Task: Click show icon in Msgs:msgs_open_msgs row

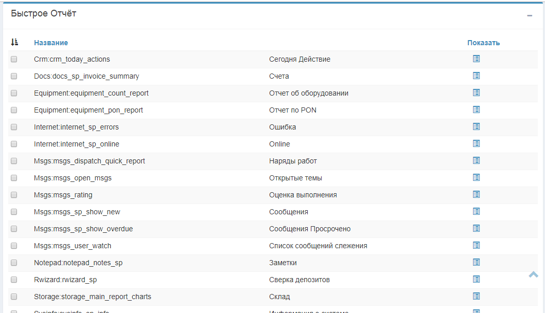Action: point(476,178)
